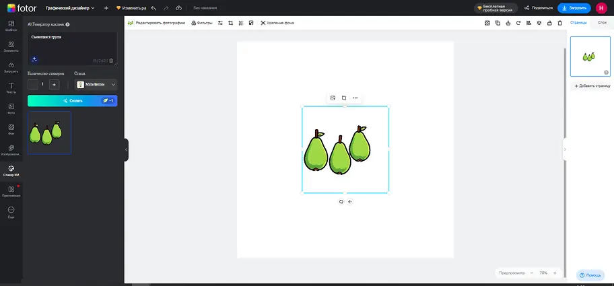Click the Создать generate button
Screen dimensions: 614x286
click(x=73, y=100)
